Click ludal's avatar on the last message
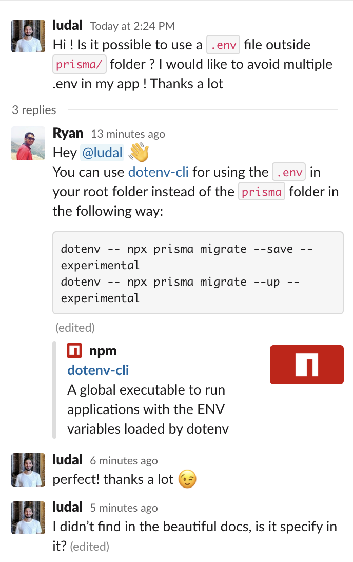Image resolution: width=353 pixels, height=562 pixels. point(28,518)
